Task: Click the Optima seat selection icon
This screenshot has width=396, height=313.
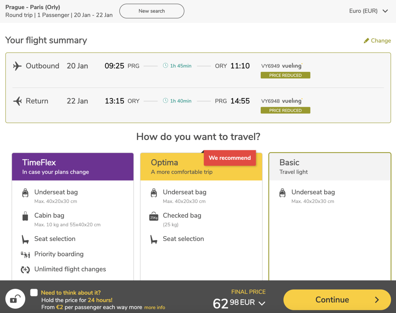Action: click(154, 239)
